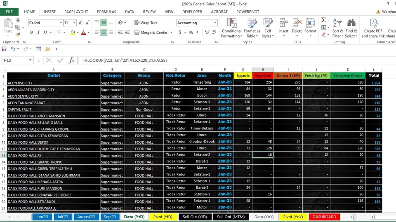Viewport: 396px width, 222px height.
Task: Click the Insert cells button
Action: (x=284, y=28)
